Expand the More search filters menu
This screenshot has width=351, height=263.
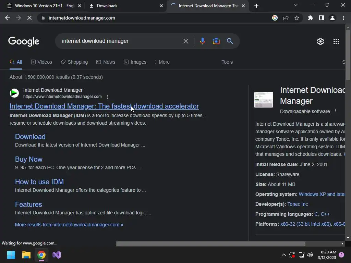tap(162, 62)
